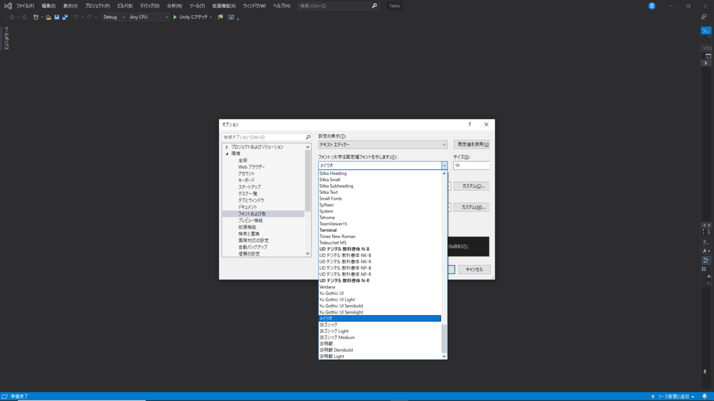Open the ヘルプ(H) menu
Viewport: 714px width, 401px height.
(281, 6)
